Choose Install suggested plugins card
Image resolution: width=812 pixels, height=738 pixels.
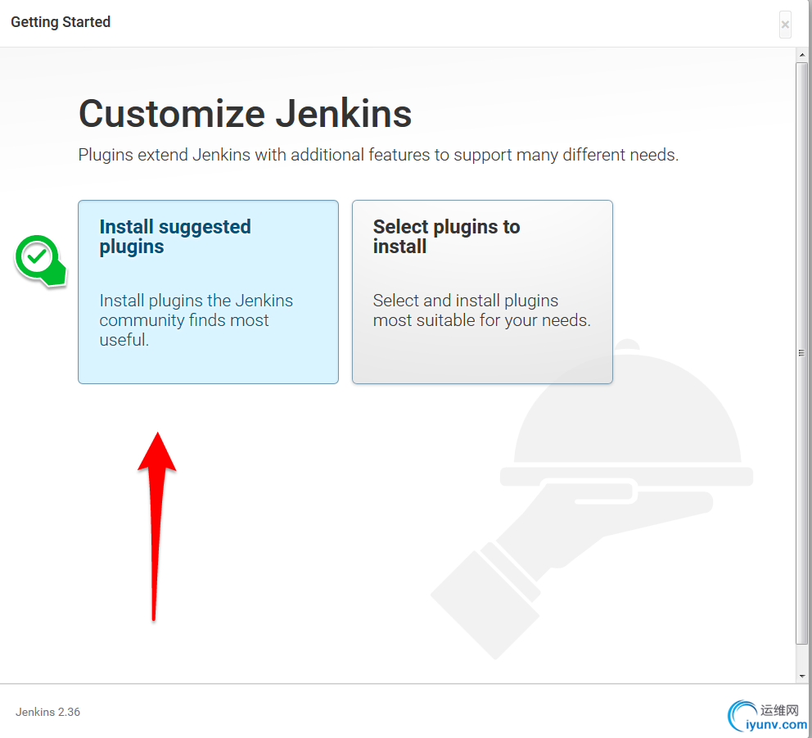click(x=208, y=292)
